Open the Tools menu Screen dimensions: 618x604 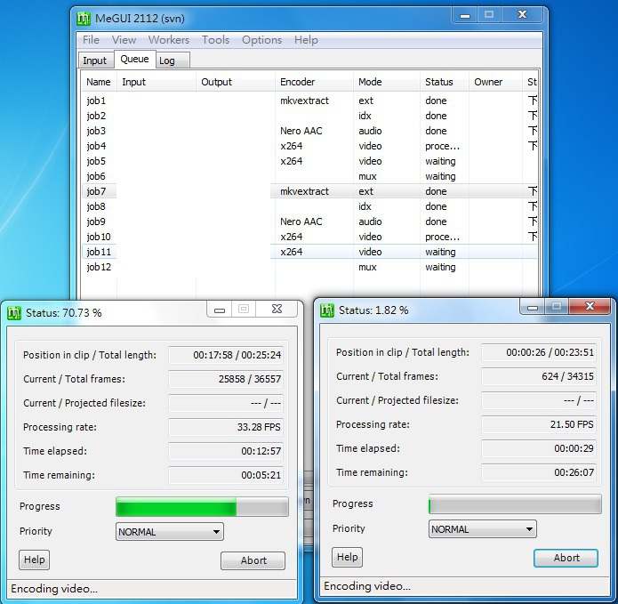[215, 40]
